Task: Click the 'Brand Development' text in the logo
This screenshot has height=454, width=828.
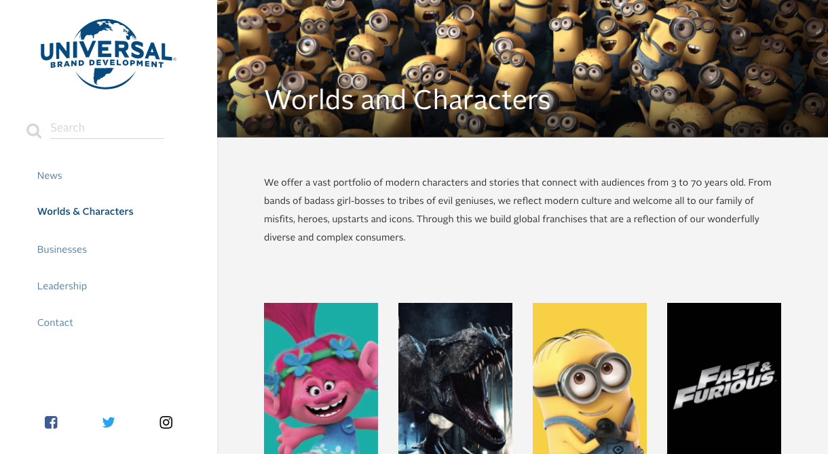Action: [x=107, y=64]
